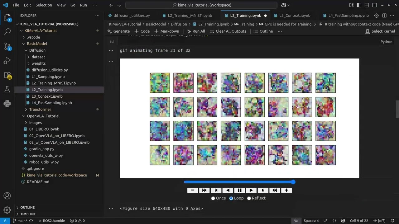Screen dimensions: 399x224
Task: Switch to the L3_Context.ipynb tab
Action: click(x=292, y=15)
